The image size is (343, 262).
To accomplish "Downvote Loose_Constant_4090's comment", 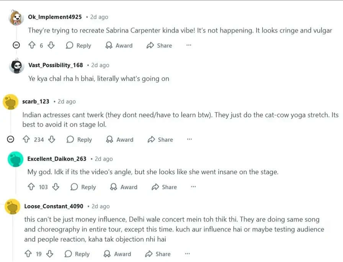I will (49, 254).
